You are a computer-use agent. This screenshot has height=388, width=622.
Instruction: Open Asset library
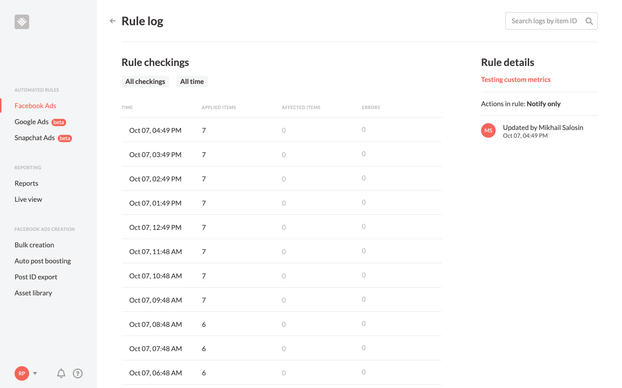(x=33, y=293)
